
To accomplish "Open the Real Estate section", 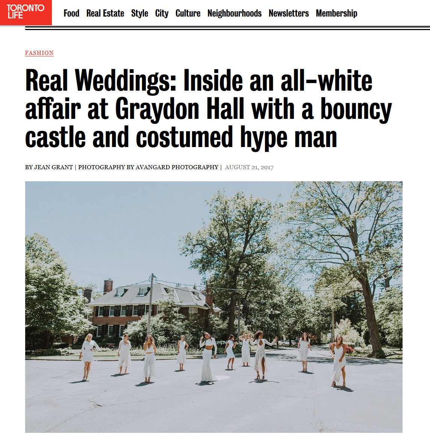I will [105, 14].
